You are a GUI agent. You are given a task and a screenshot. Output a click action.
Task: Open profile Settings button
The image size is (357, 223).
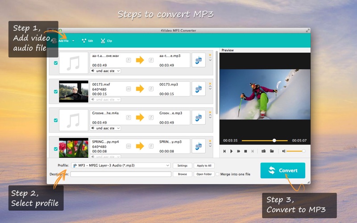[x=183, y=165]
